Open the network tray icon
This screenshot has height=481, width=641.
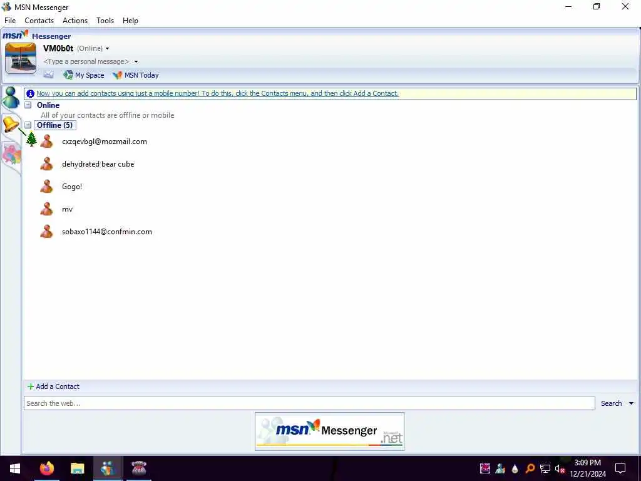pyautogui.click(x=545, y=468)
